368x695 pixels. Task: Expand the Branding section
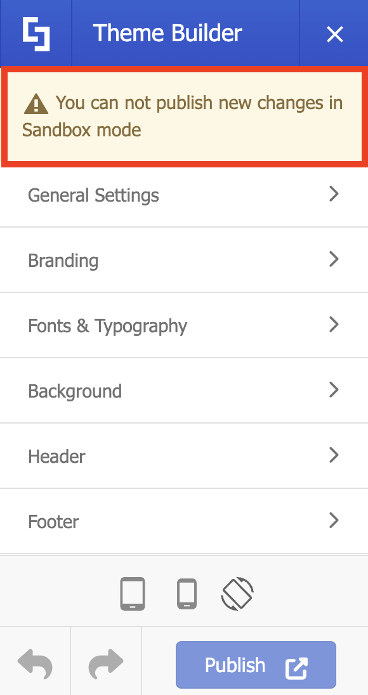(184, 260)
